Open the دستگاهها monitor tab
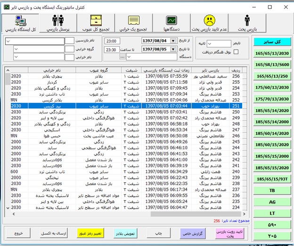 tap(171, 23)
